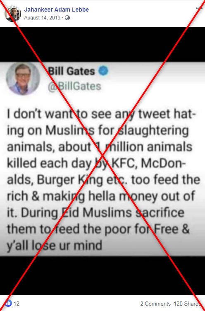Click the blue thumbs-up like reaction icon
The image size is (205, 311).
[x=9, y=304]
